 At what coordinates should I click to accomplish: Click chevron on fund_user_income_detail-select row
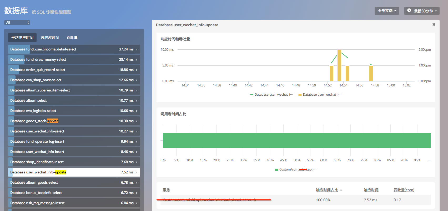coord(137,49)
